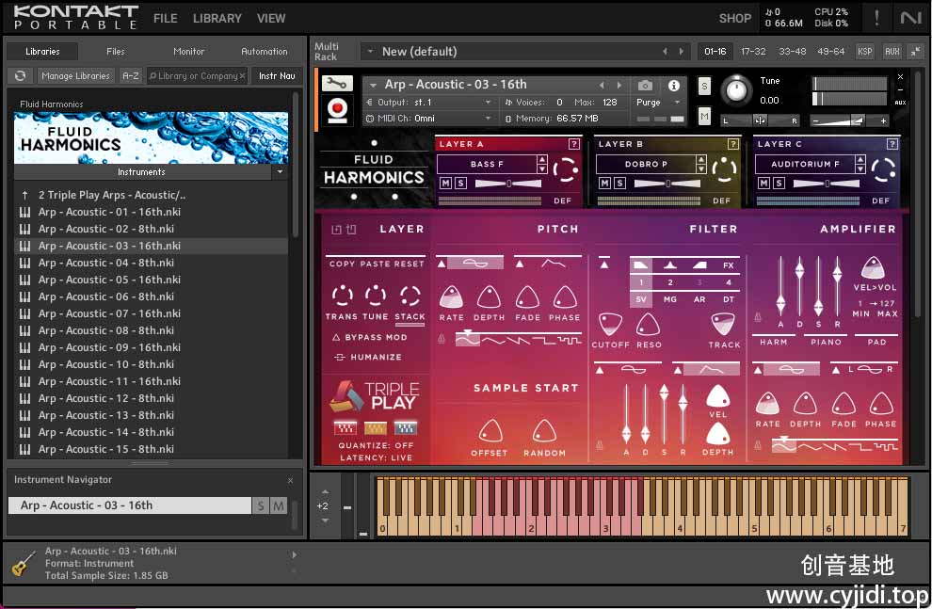Click the Native Instruments logo icon
This screenshot has height=609, width=932.
[910, 18]
